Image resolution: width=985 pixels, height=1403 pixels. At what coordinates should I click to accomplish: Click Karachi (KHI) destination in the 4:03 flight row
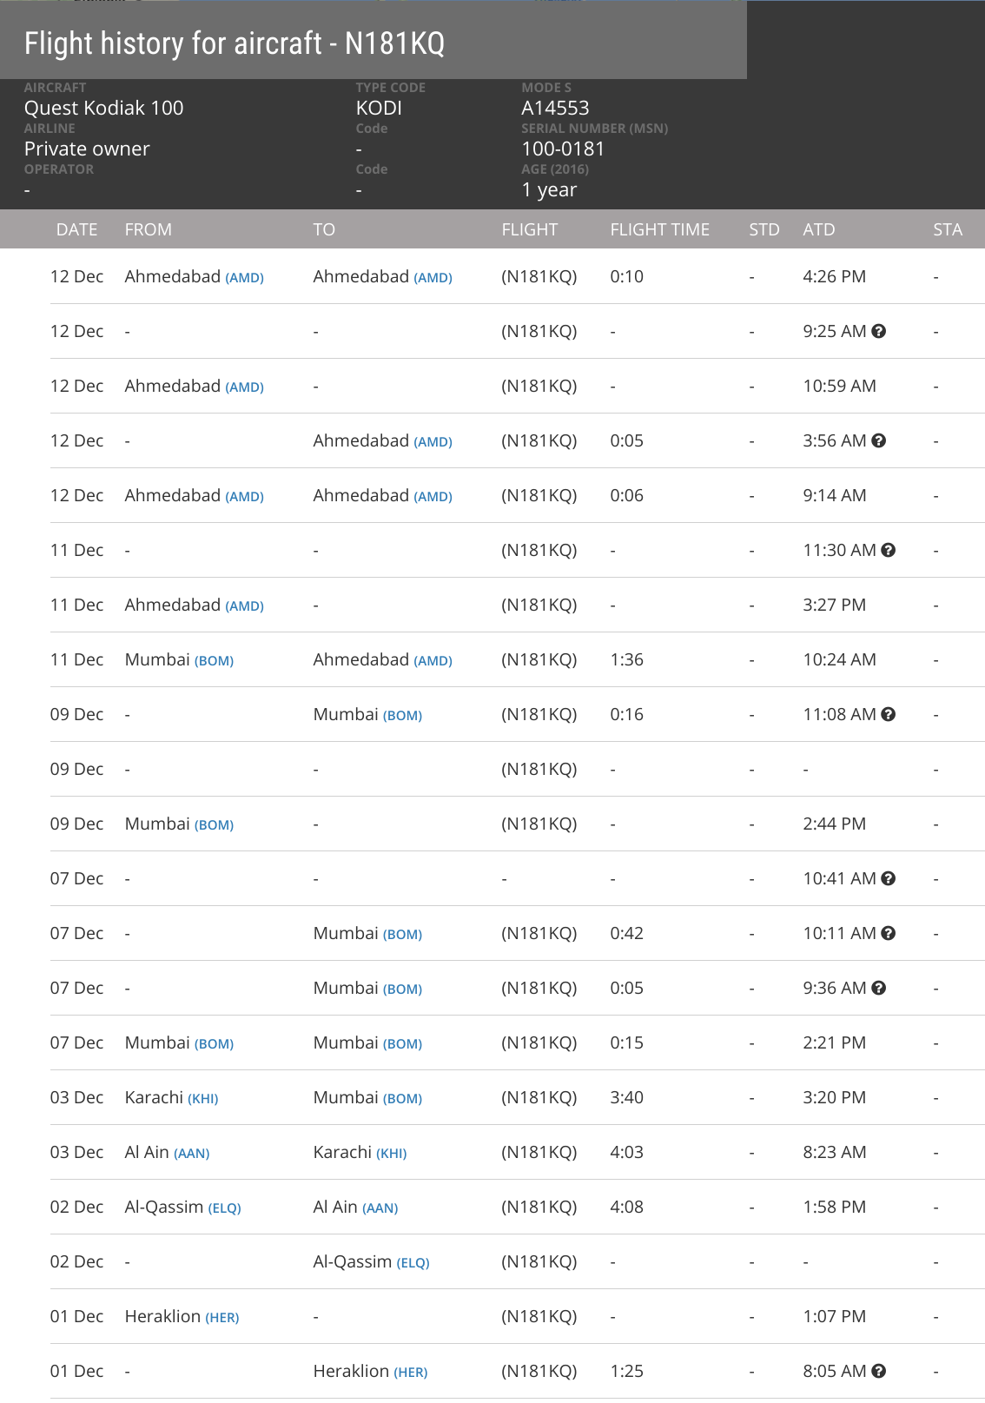tap(360, 1152)
